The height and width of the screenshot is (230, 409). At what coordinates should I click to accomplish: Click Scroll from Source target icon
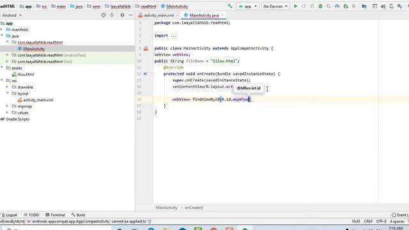[104, 15]
